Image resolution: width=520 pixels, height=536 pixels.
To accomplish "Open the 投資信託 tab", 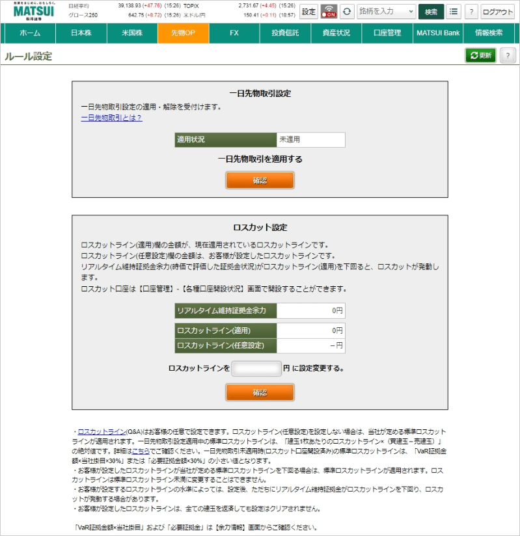I will click(x=285, y=33).
